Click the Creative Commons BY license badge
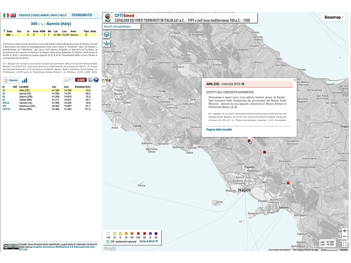Screen dimensions: 351x263 (x=11, y=246)
